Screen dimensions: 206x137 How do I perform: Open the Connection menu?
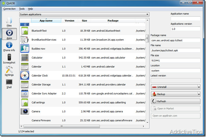(9, 9)
